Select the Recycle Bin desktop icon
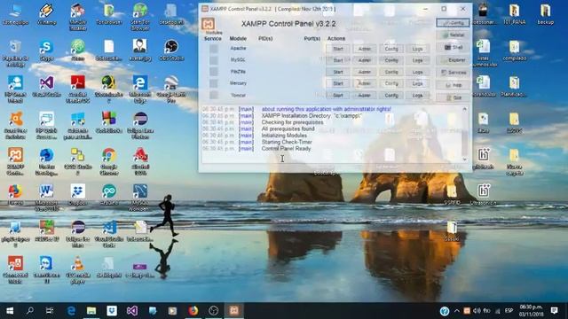The image size is (568, 319). tap(16, 52)
